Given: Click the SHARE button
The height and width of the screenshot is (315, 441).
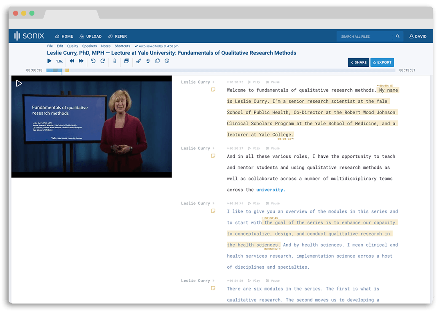Looking at the screenshot, I should [358, 62].
